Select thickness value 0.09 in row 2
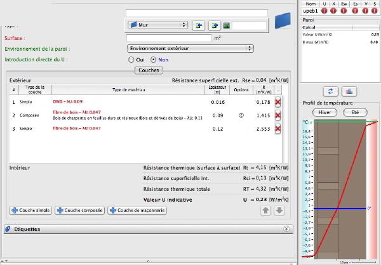 coord(218,115)
